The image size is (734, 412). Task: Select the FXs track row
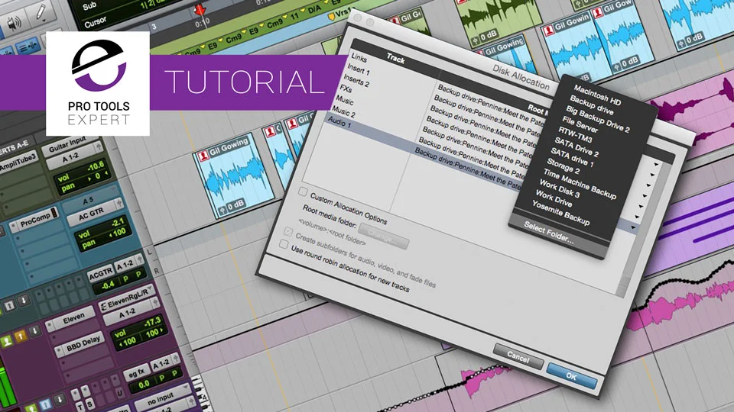tap(346, 88)
